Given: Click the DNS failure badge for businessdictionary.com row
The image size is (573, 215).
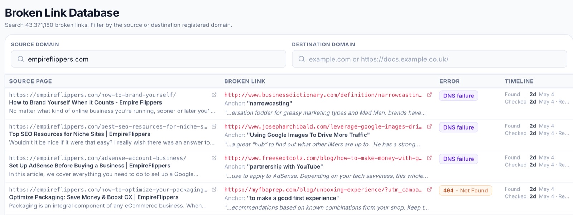Looking at the screenshot, I should click(458, 96).
